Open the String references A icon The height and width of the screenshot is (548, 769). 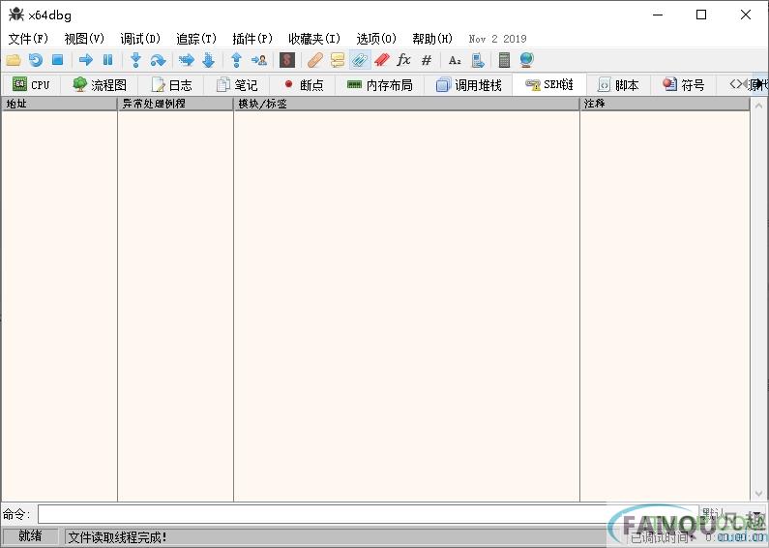[x=455, y=60]
